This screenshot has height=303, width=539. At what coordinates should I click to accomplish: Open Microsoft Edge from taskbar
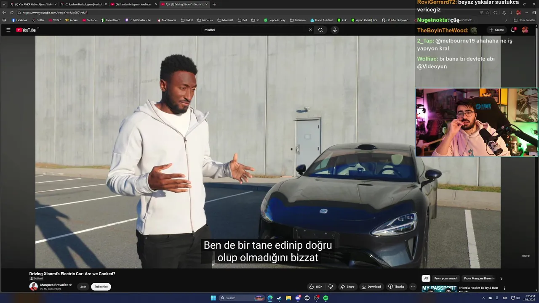(x=270, y=298)
